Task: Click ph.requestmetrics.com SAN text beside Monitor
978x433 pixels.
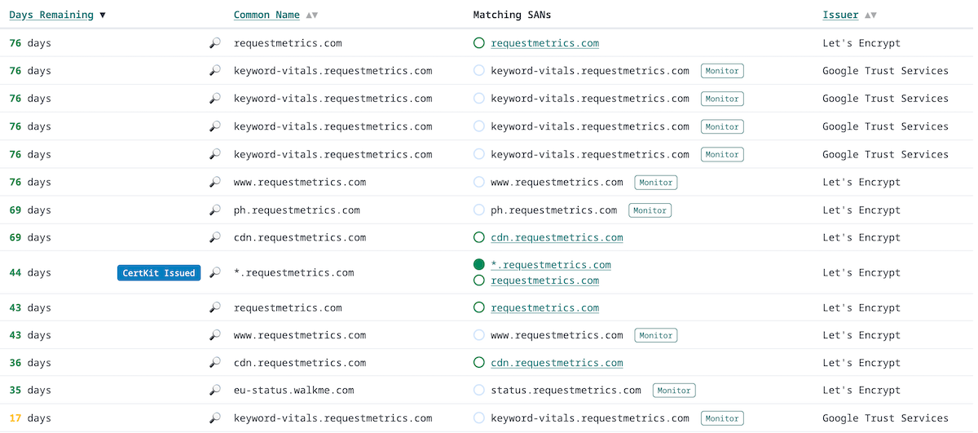Action: tap(554, 210)
